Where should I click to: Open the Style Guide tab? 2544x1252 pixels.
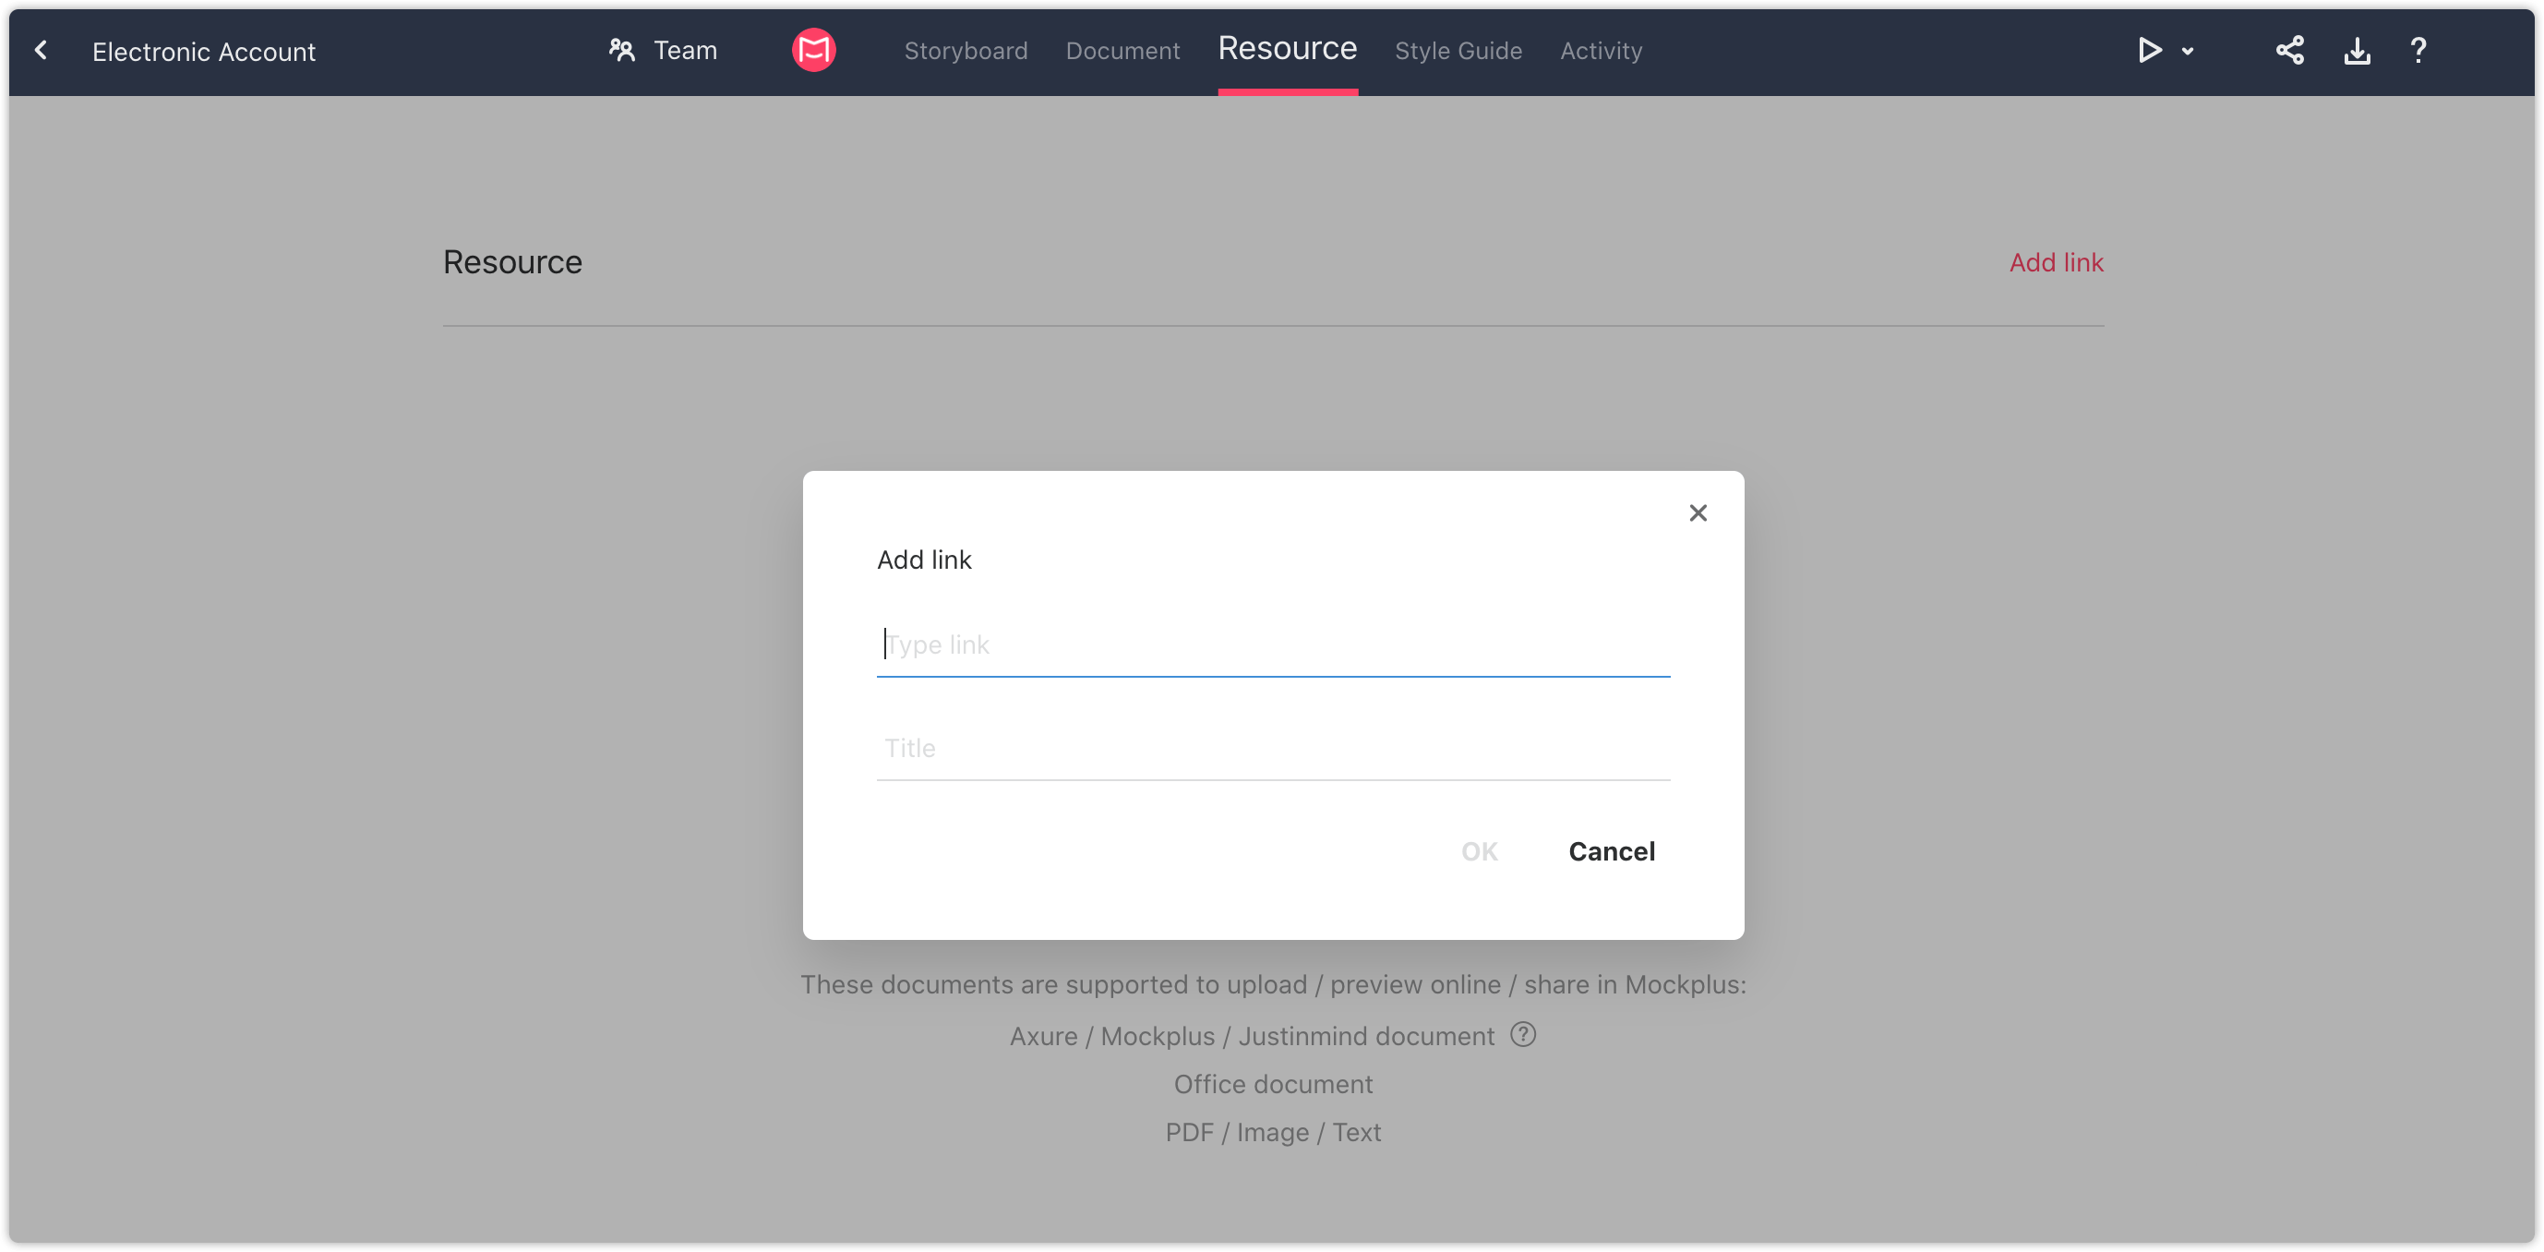click(1458, 51)
